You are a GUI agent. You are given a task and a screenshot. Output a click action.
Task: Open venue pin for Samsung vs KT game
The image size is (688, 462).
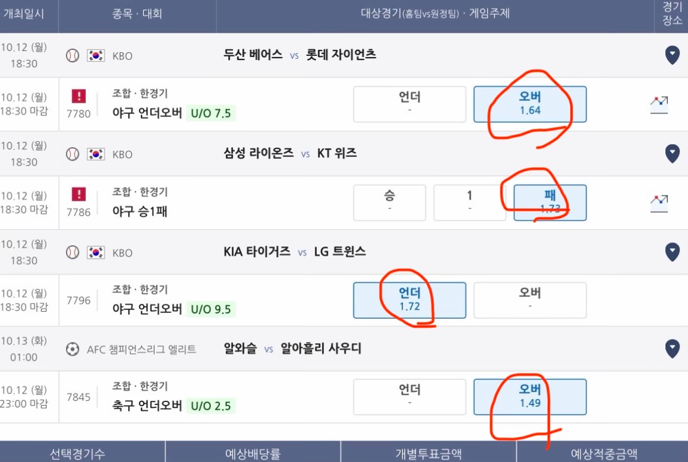click(x=672, y=154)
